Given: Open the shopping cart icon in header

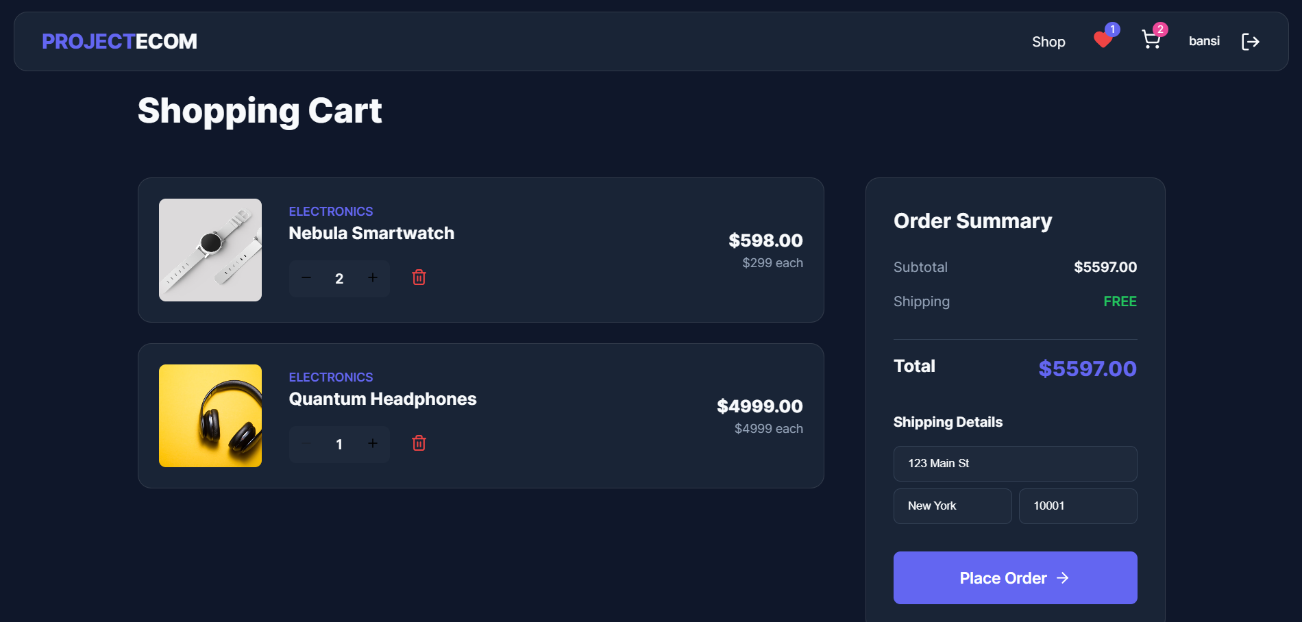Looking at the screenshot, I should tap(1152, 40).
